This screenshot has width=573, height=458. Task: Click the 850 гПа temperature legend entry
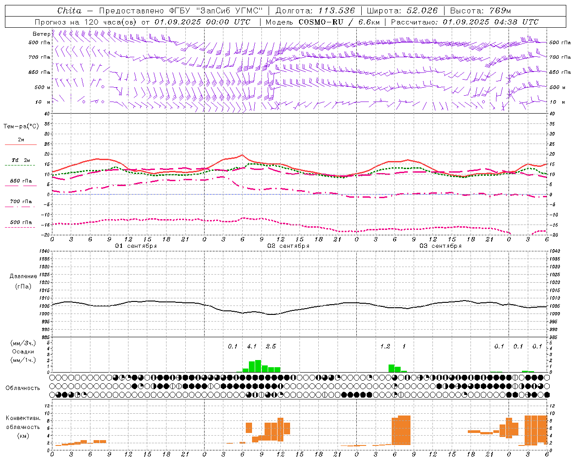[x=21, y=181]
